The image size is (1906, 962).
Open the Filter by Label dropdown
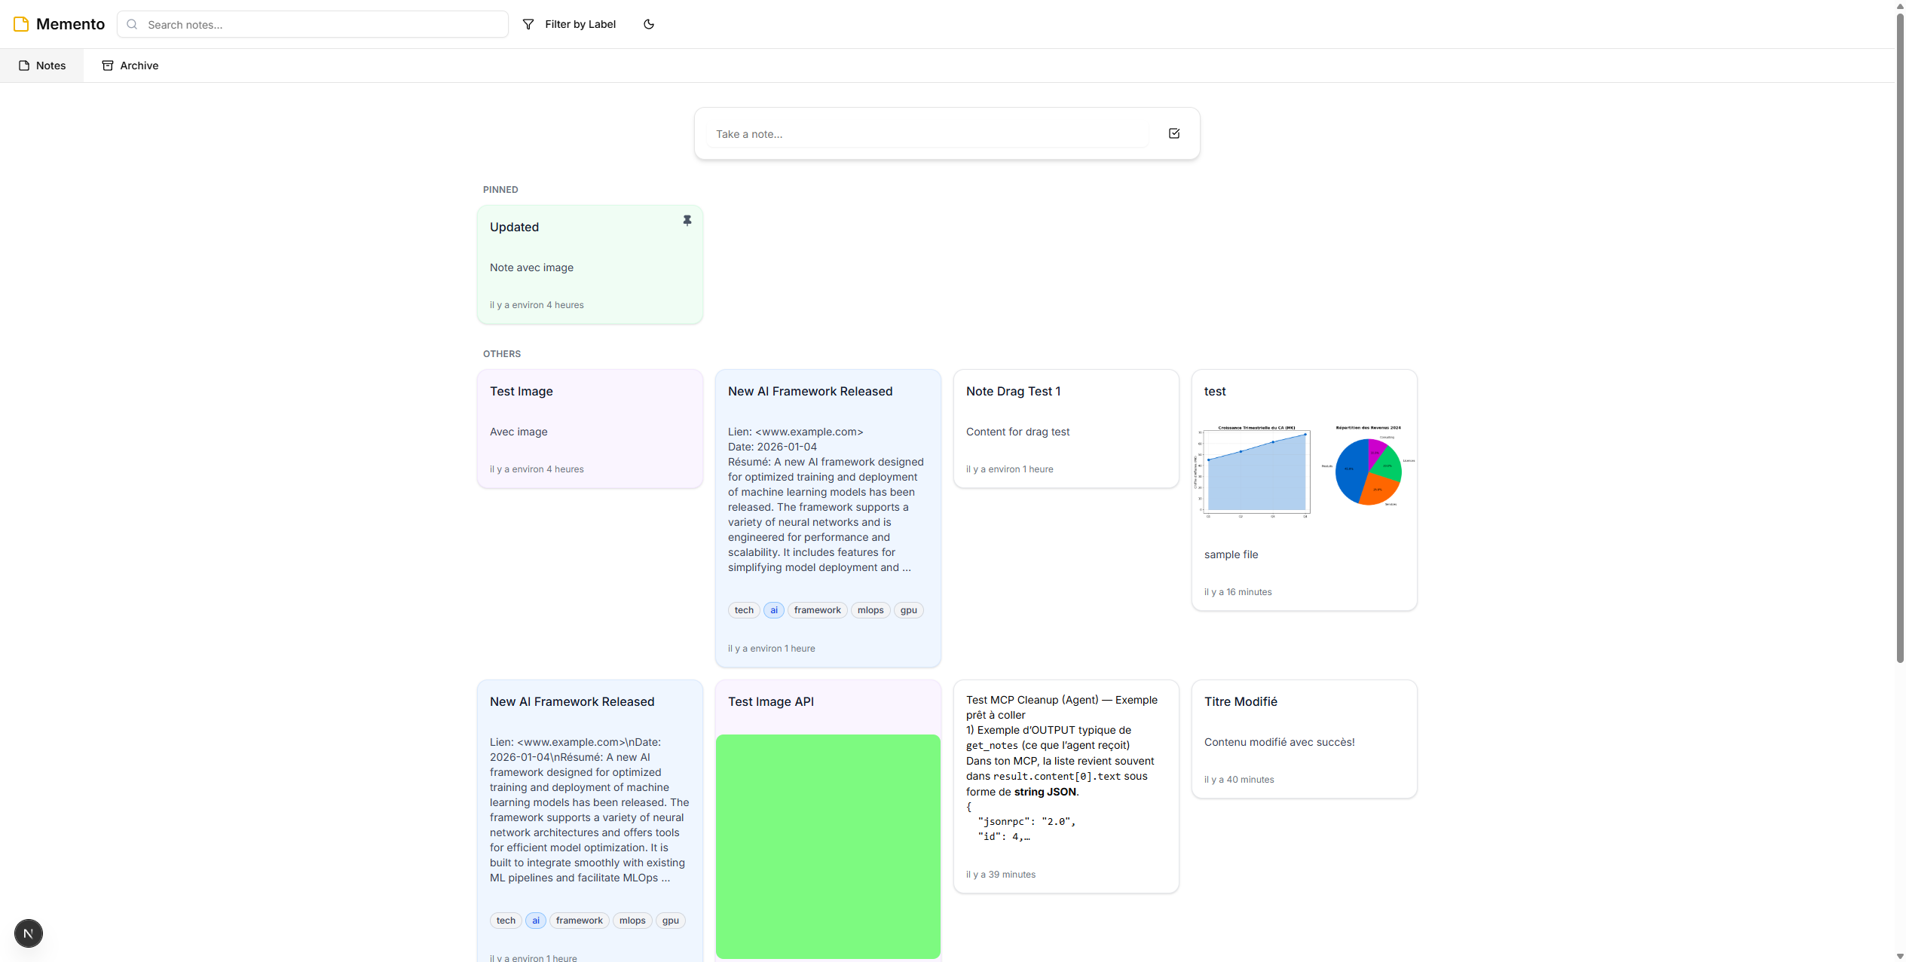[570, 24]
